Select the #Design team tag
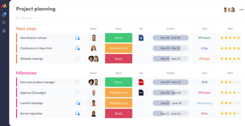 point(204,59)
